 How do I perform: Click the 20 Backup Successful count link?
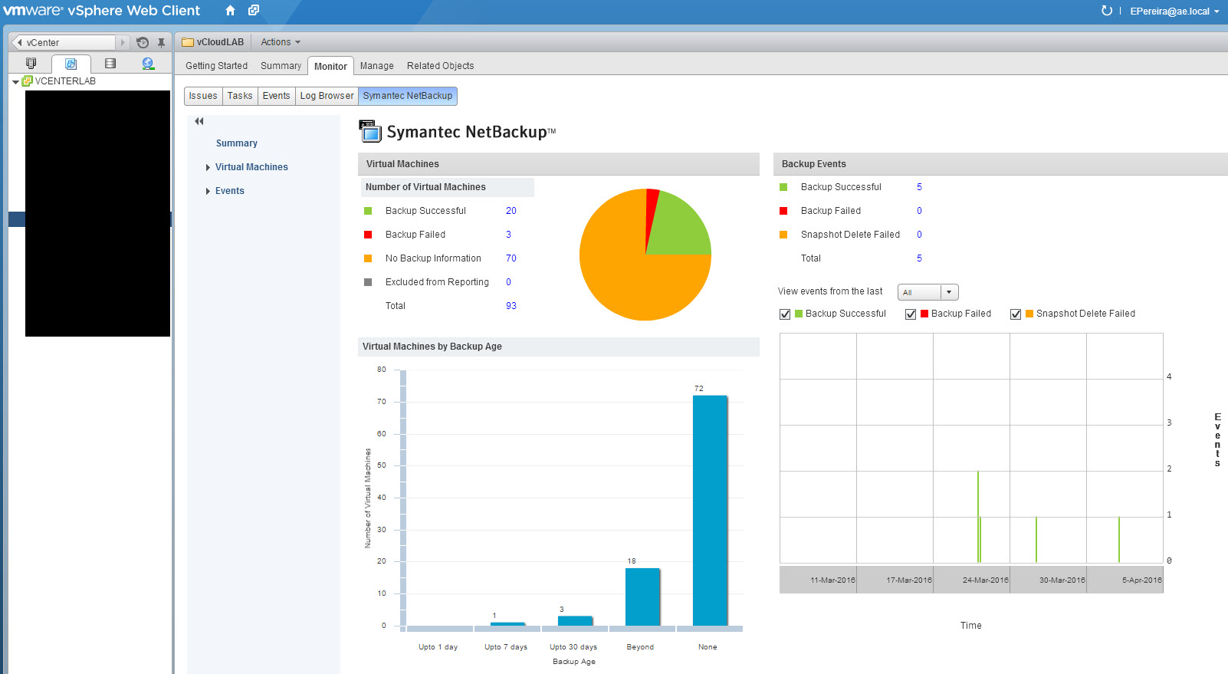pyautogui.click(x=511, y=211)
